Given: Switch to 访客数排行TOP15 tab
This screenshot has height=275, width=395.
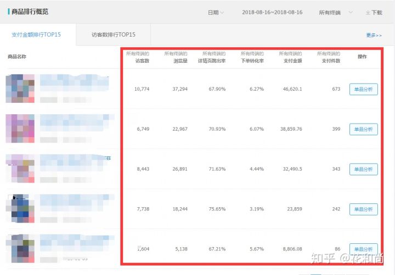Looking at the screenshot, I should point(114,35).
